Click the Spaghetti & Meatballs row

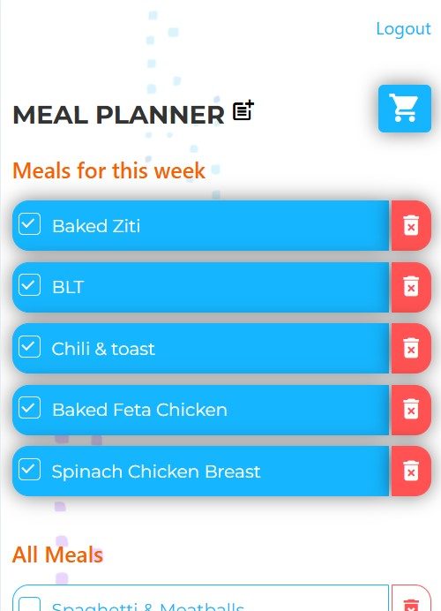tap(200, 599)
